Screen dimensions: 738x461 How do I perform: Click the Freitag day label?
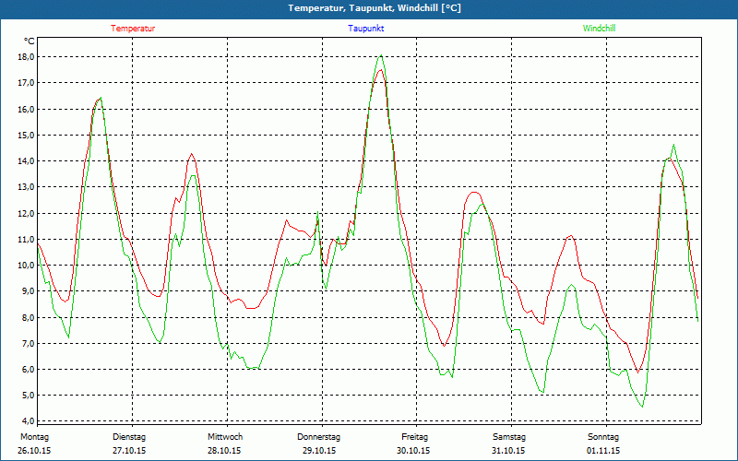[414, 437]
